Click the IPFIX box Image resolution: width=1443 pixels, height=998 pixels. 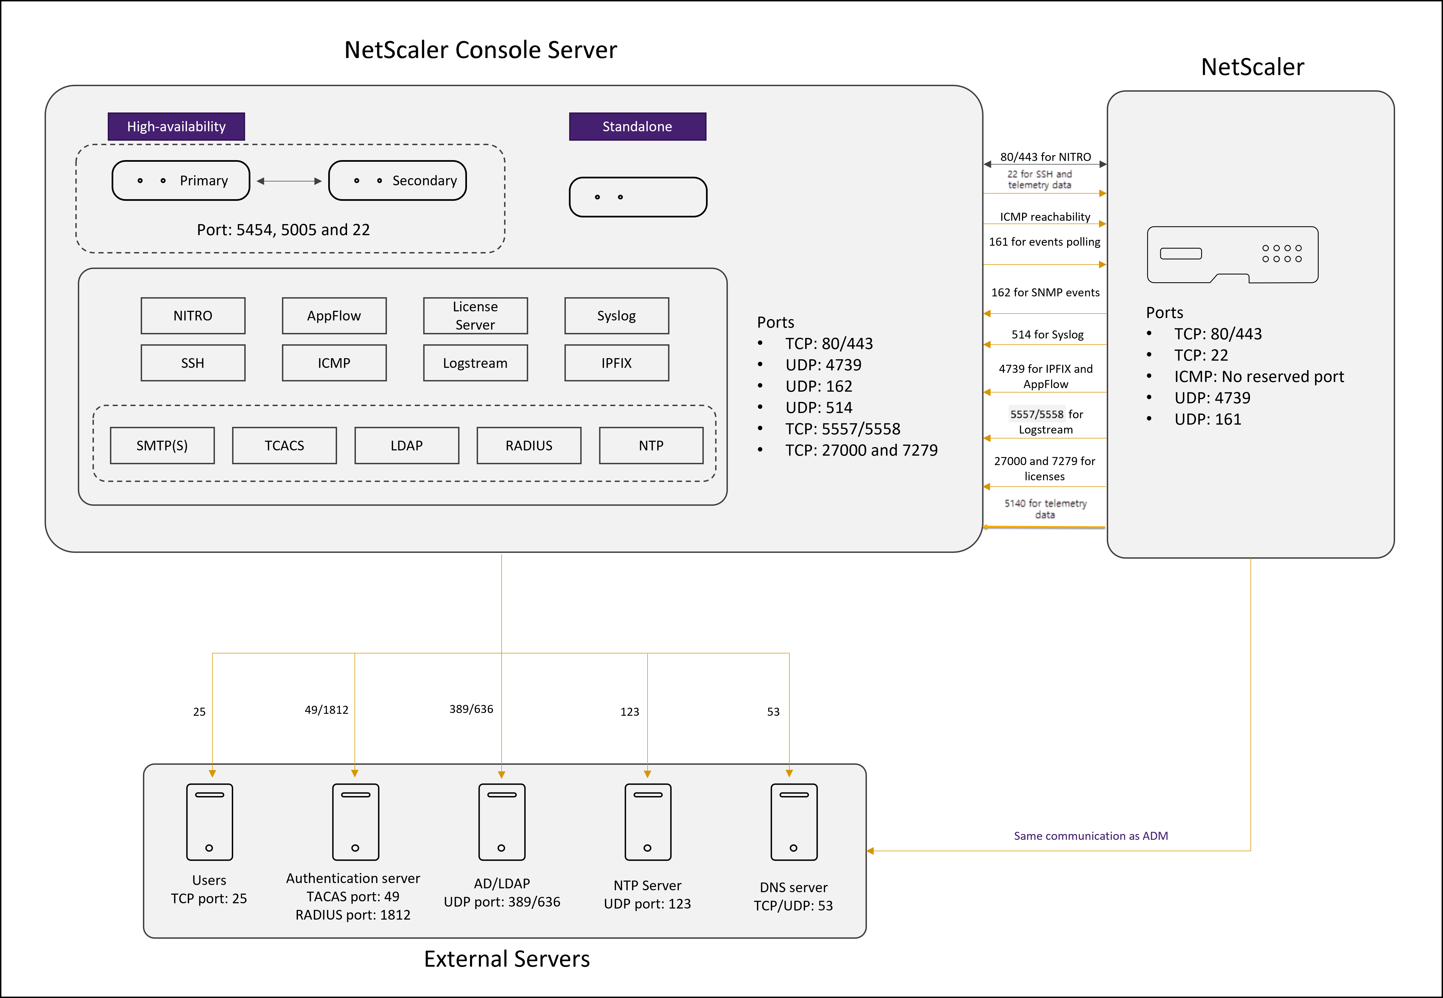617,363
